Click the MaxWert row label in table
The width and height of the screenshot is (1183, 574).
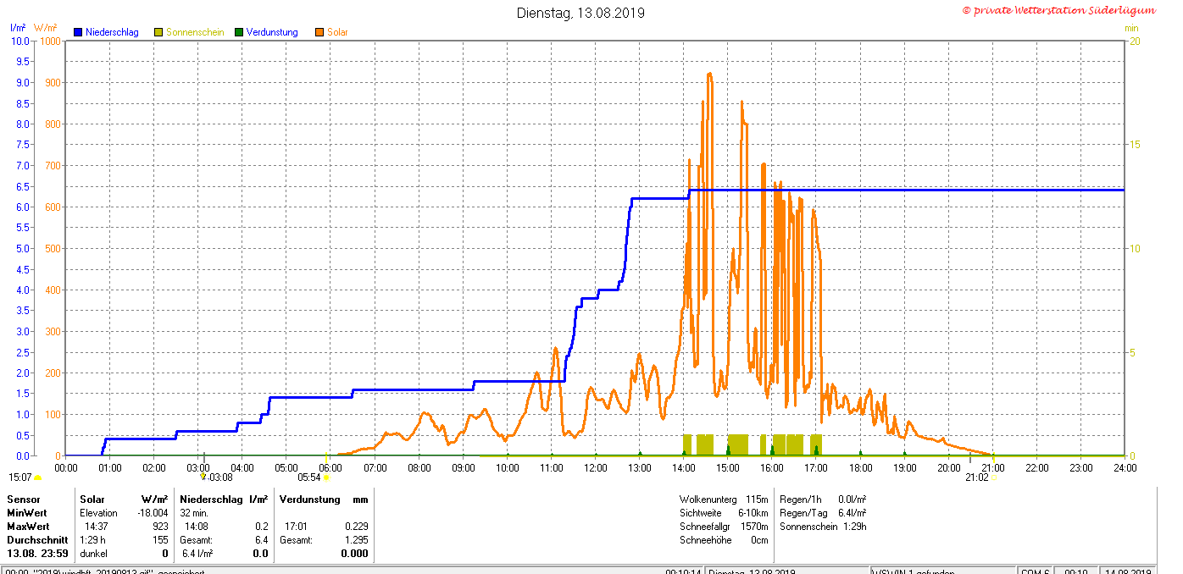pyautogui.click(x=28, y=527)
